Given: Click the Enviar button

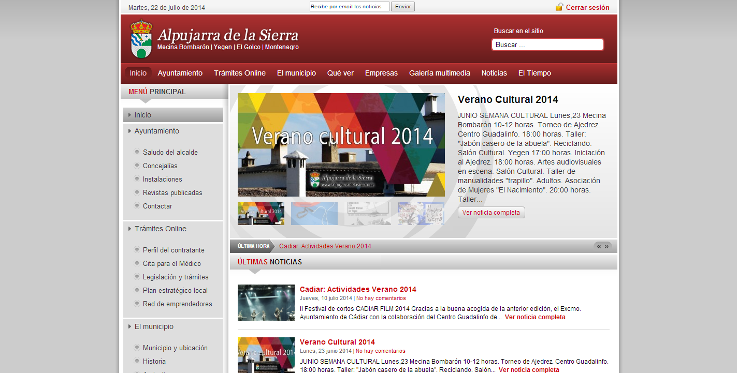Looking at the screenshot, I should [x=403, y=7].
